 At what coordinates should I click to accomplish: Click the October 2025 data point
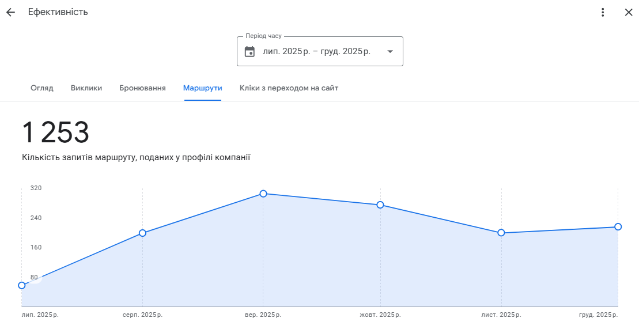(380, 205)
